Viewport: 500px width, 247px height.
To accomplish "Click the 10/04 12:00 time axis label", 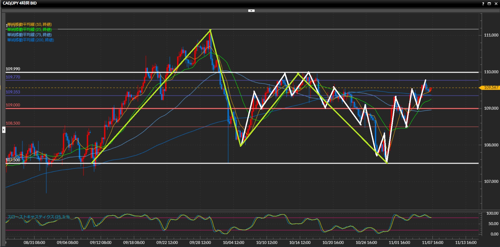I will coord(233,243).
